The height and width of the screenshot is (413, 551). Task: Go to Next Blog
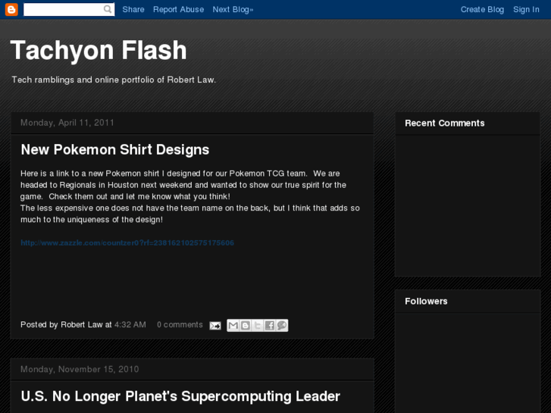point(233,10)
